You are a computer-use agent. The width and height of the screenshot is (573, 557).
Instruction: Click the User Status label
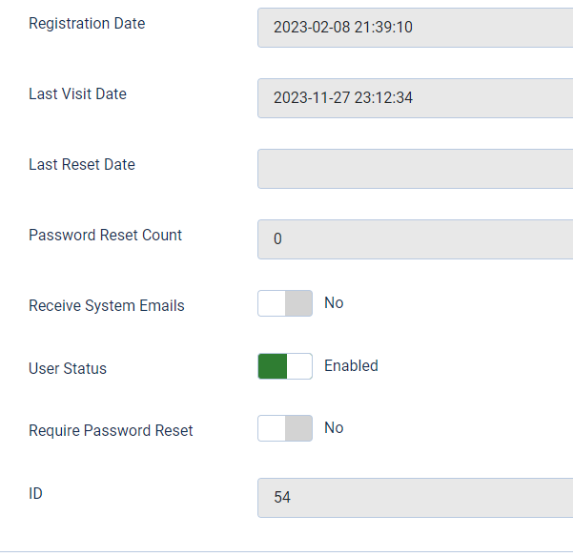68,368
